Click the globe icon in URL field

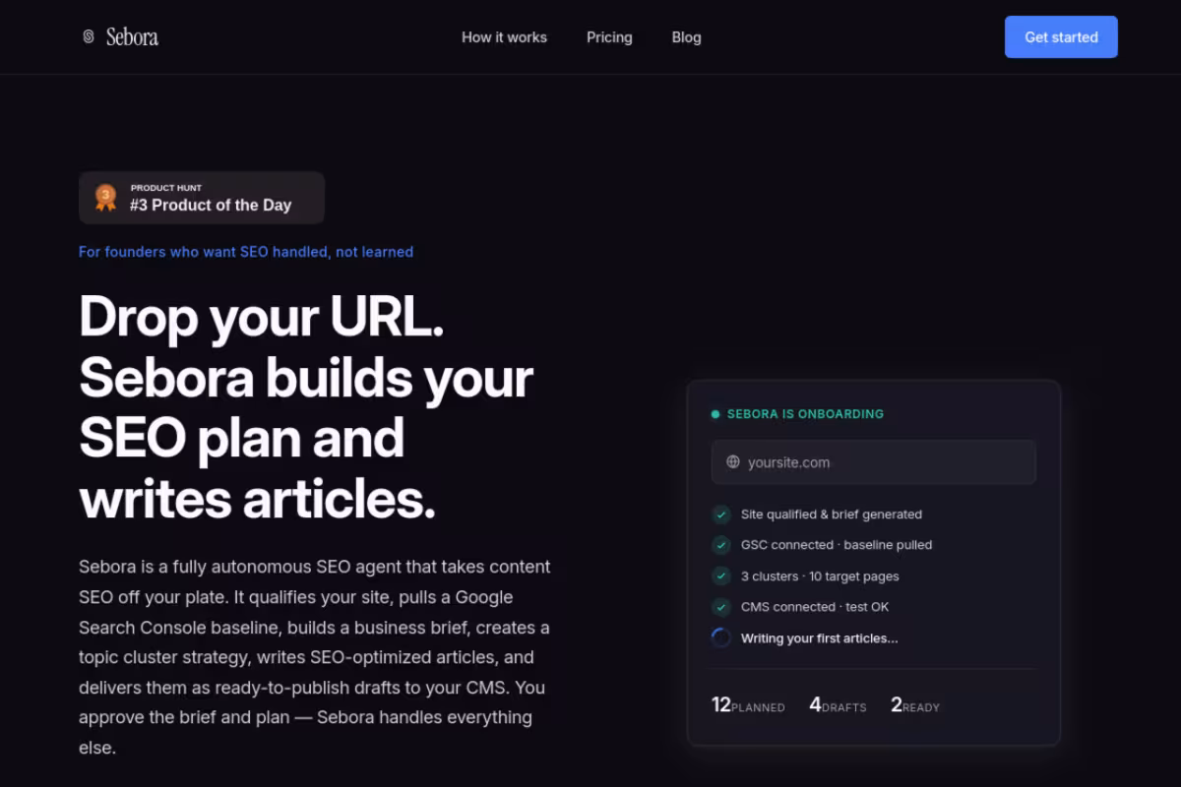733,462
